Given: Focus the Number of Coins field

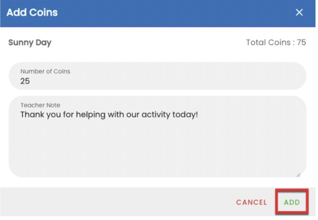Looking at the screenshot, I should tap(157, 76).
